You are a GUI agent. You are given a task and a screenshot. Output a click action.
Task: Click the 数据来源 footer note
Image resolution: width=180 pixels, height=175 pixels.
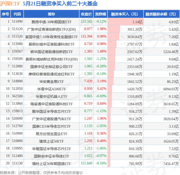[41, 173]
